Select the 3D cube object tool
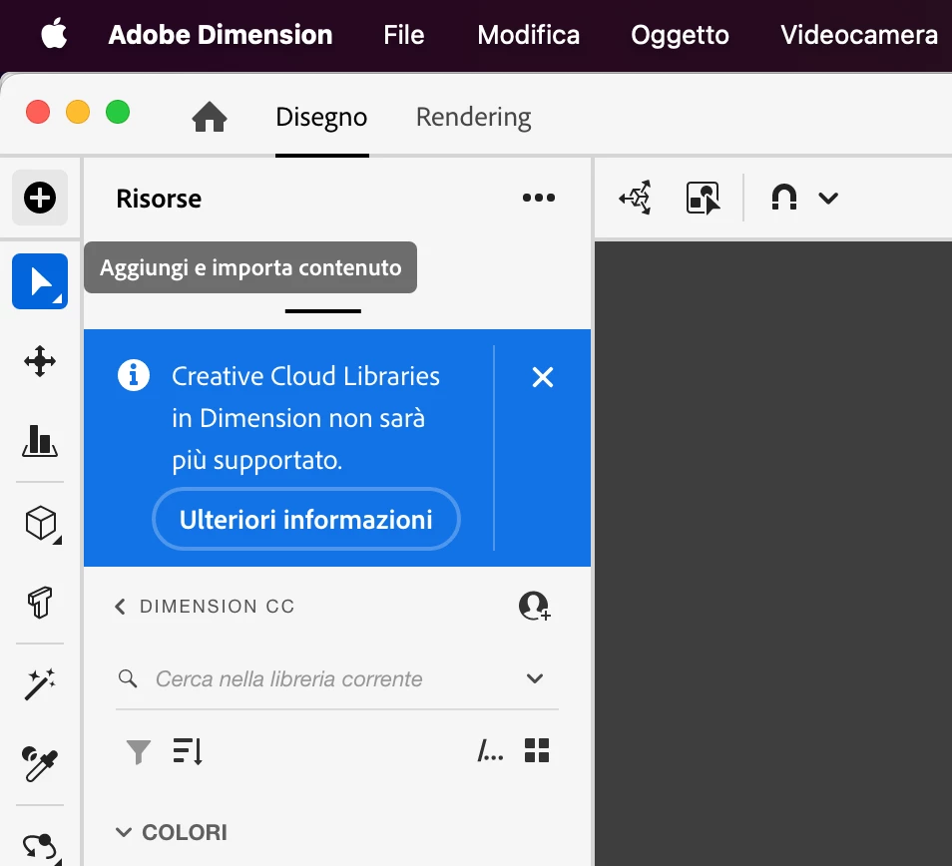952x866 pixels. click(42, 523)
